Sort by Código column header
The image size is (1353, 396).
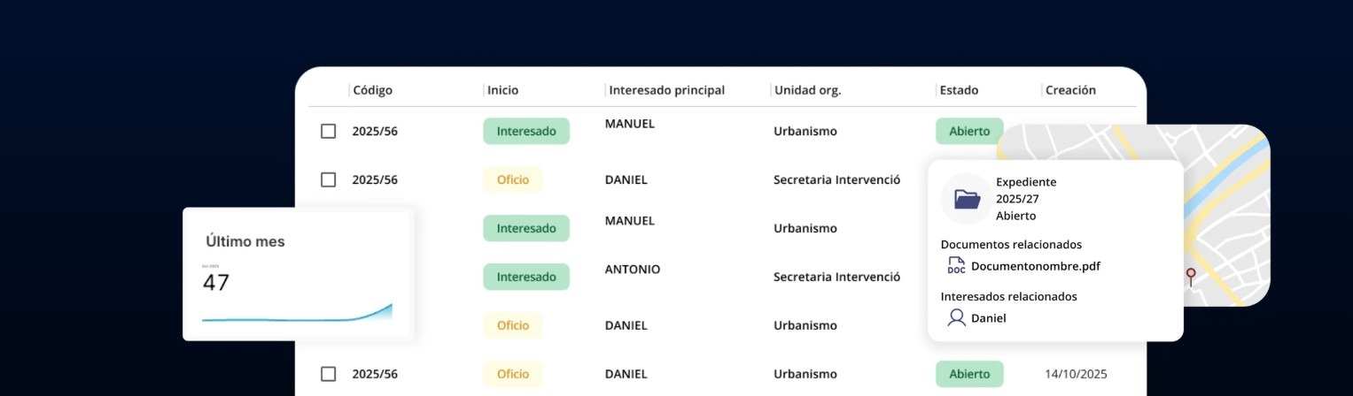[x=372, y=90]
